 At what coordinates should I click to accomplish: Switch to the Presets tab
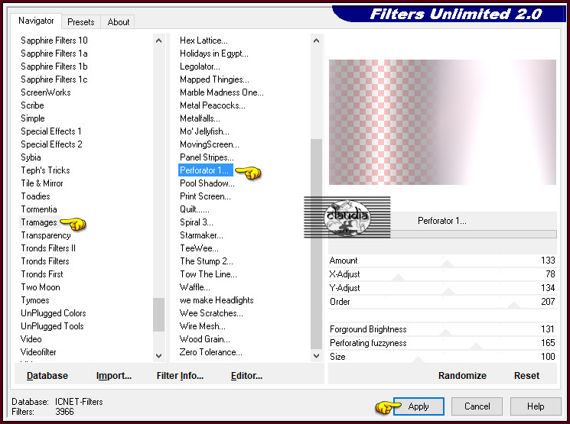[80, 22]
